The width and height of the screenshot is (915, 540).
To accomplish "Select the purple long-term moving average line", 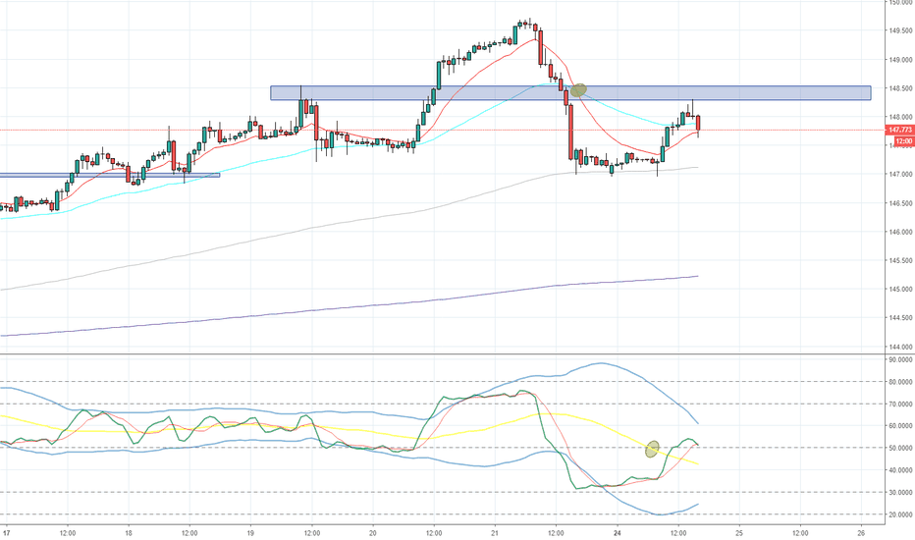I will [x=350, y=308].
